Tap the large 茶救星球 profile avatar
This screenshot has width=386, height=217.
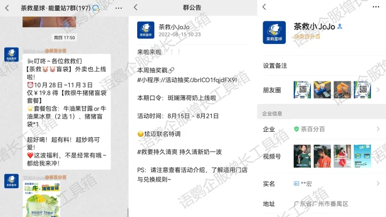(274, 32)
